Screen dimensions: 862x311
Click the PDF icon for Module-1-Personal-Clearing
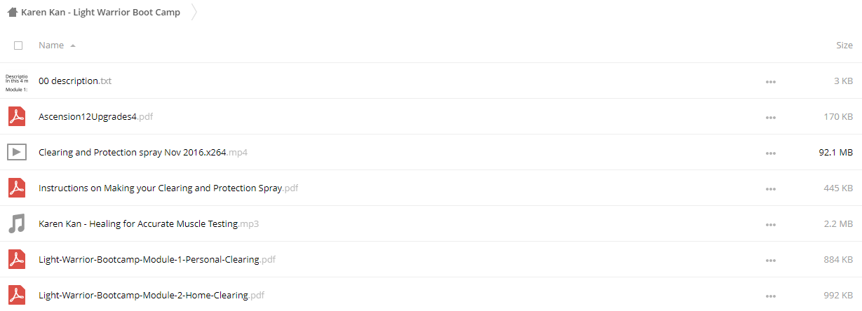(16, 259)
